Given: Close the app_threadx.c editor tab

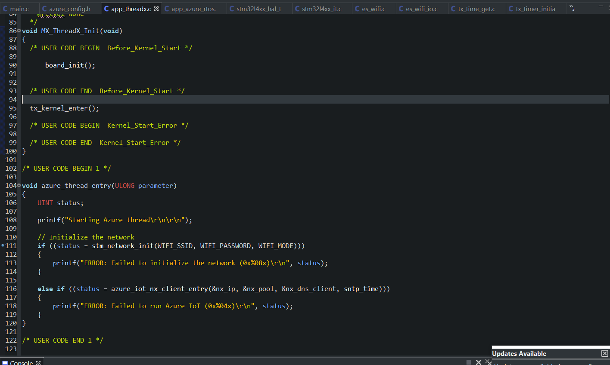Looking at the screenshot, I should point(156,9).
